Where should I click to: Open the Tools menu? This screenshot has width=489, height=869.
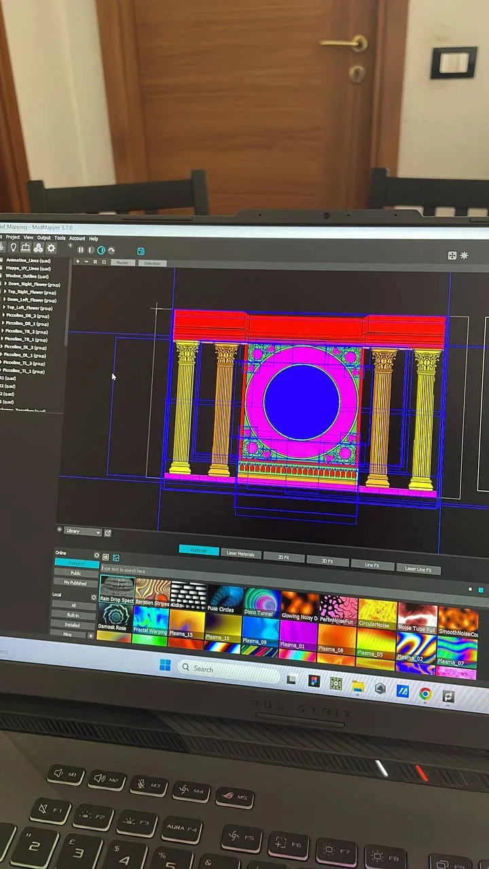pos(60,238)
